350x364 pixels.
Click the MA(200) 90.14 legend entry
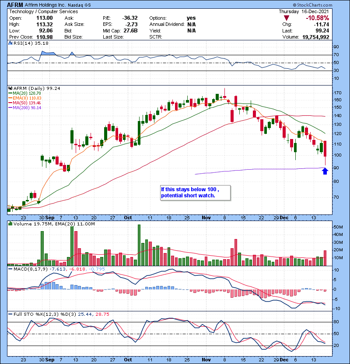tap(24, 108)
